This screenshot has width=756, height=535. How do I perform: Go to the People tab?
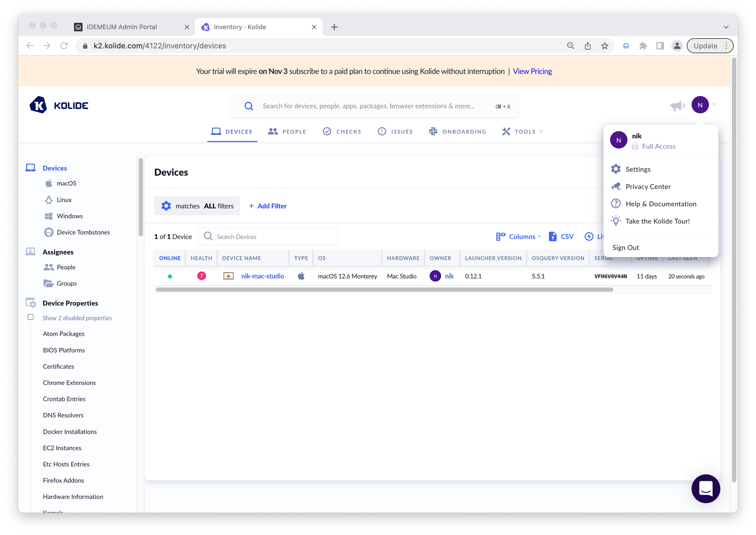[287, 132]
